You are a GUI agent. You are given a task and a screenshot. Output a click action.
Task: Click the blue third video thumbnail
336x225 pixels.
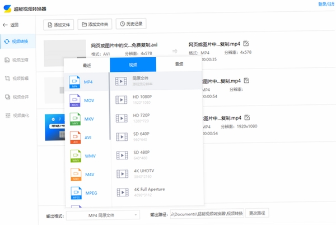pos(55,127)
